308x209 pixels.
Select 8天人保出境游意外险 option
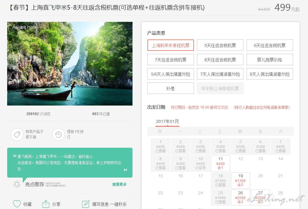click(x=270, y=74)
